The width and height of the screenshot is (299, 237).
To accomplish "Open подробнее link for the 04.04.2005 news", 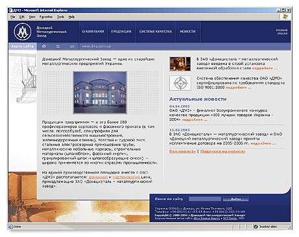I will click(x=194, y=119).
